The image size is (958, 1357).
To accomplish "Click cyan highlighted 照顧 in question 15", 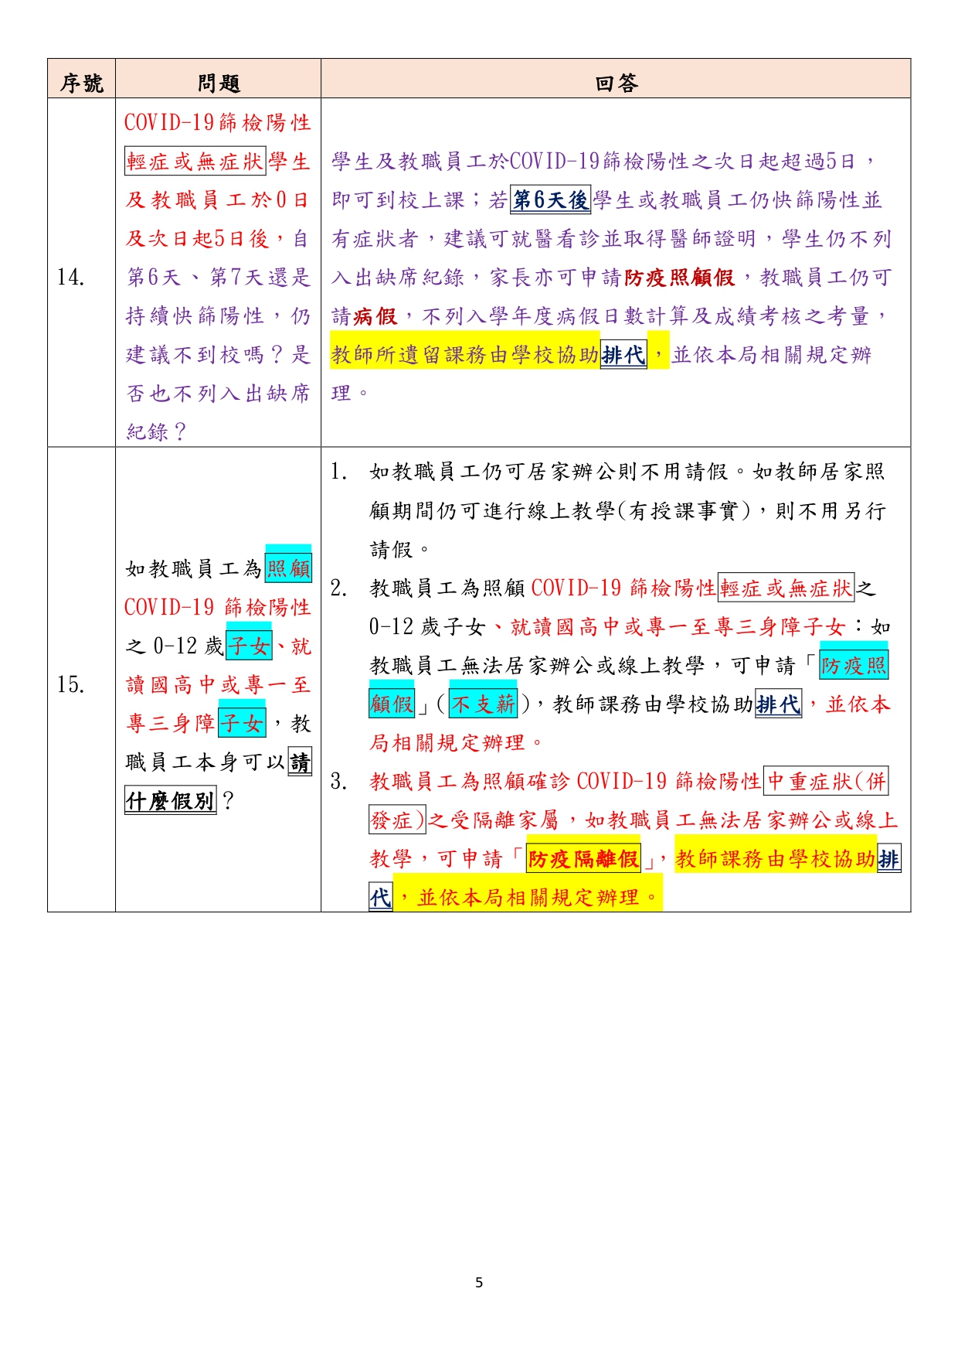I will coord(287,569).
